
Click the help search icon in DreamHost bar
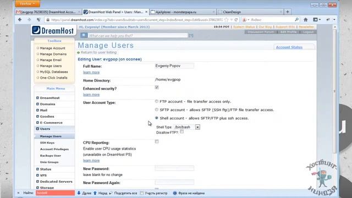pos(84,35)
